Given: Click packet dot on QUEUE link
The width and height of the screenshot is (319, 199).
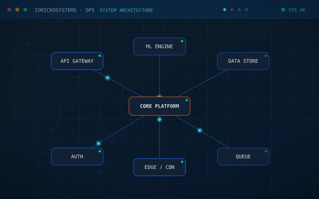Looking at the screenshot, I should pyautogui.click(x=200, y=130).
